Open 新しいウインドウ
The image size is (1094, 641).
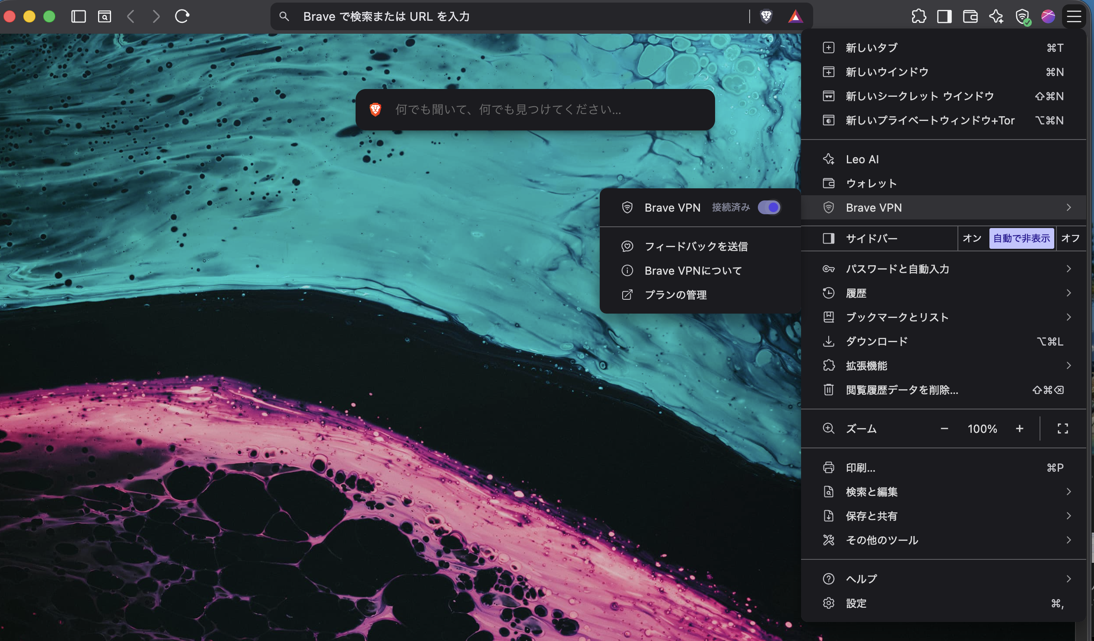click(943, 72)
